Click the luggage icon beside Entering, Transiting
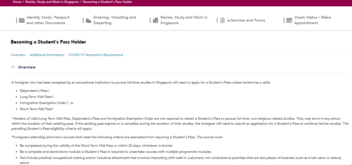 88,20
